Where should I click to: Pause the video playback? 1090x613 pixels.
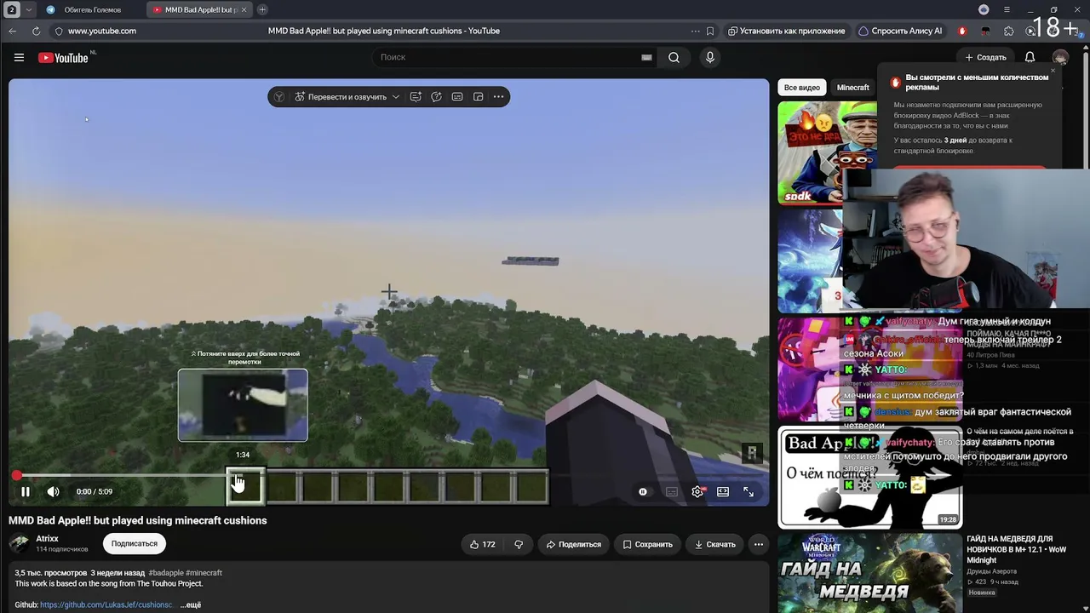[x=26, y=491]
